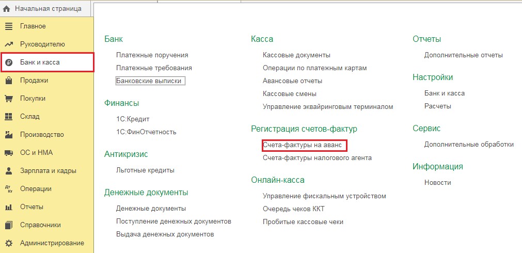522x253 pixels.
Task: Click the Касса group heading
Action: [x=262, y=39]
